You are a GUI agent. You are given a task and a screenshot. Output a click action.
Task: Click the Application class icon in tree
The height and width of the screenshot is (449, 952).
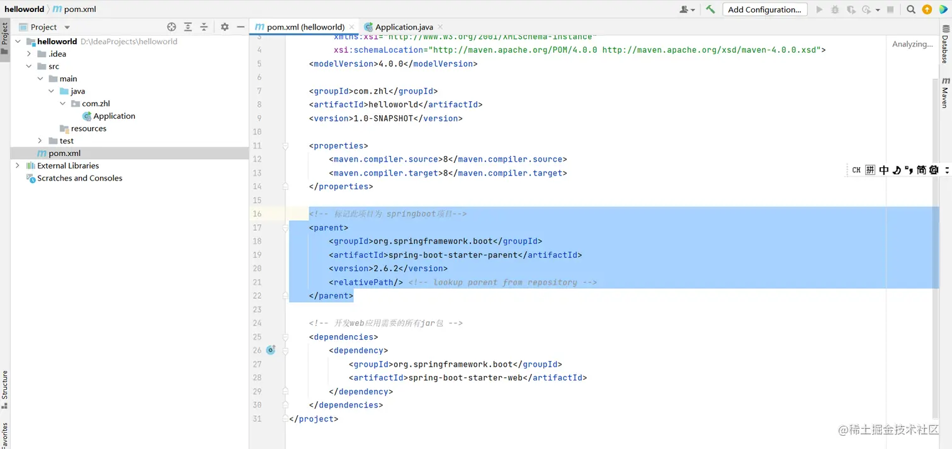87,116
